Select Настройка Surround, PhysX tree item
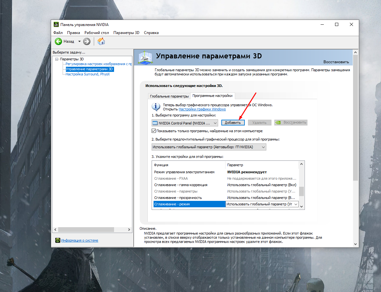The width and height of the screenshot is (381, 292). pos(88,74)
